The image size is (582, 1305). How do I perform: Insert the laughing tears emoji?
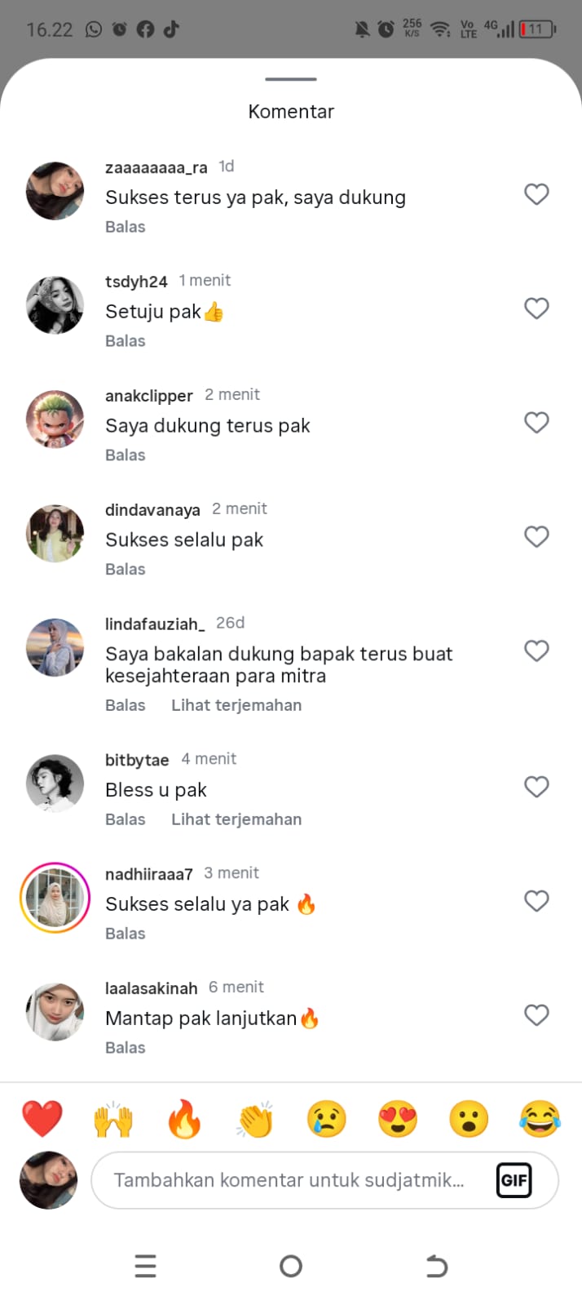point(540,1119)
